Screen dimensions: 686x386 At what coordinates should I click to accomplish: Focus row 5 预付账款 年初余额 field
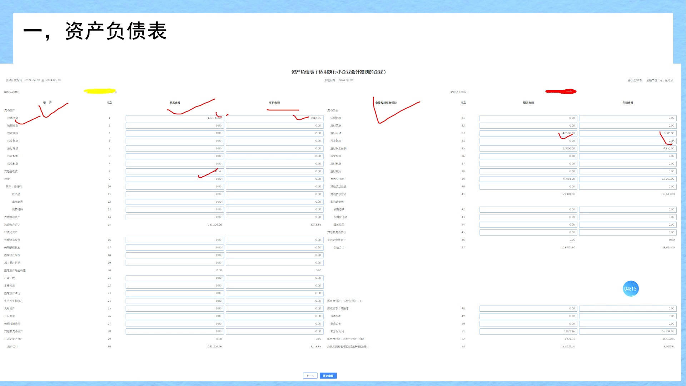point(274,149)
